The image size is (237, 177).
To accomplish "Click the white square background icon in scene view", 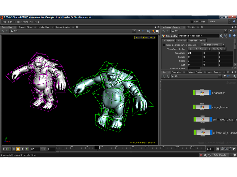I will (157, 31).
